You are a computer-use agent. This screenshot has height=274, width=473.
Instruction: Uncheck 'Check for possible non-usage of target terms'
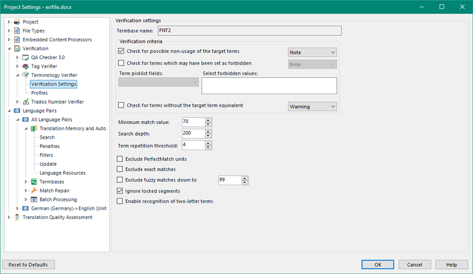121,51
